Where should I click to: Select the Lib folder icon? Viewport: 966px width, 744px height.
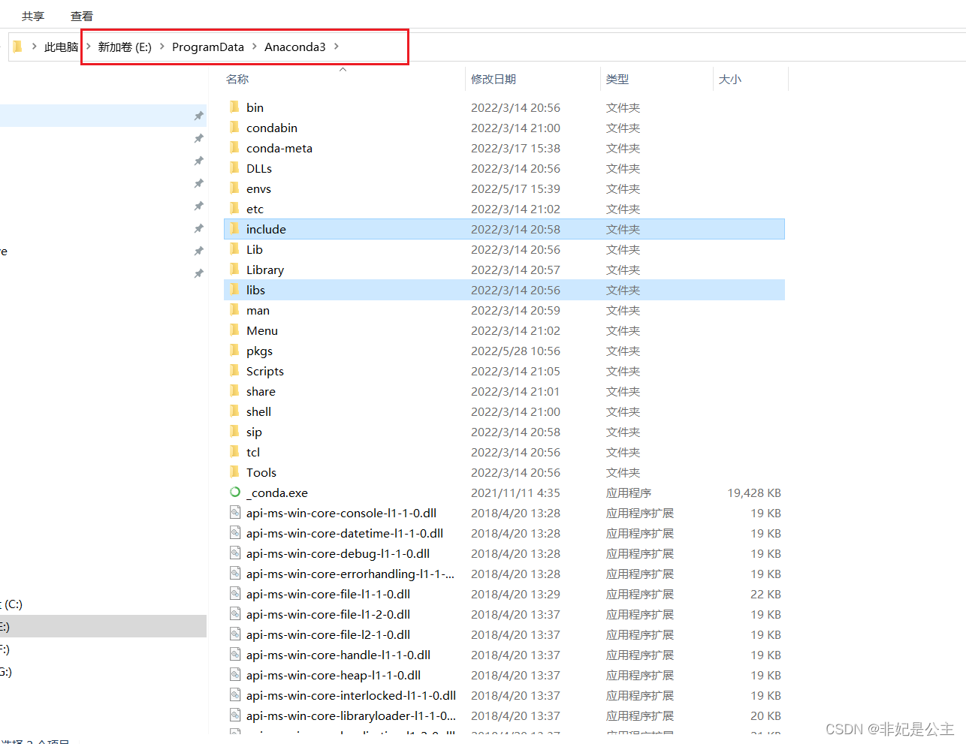234,249
